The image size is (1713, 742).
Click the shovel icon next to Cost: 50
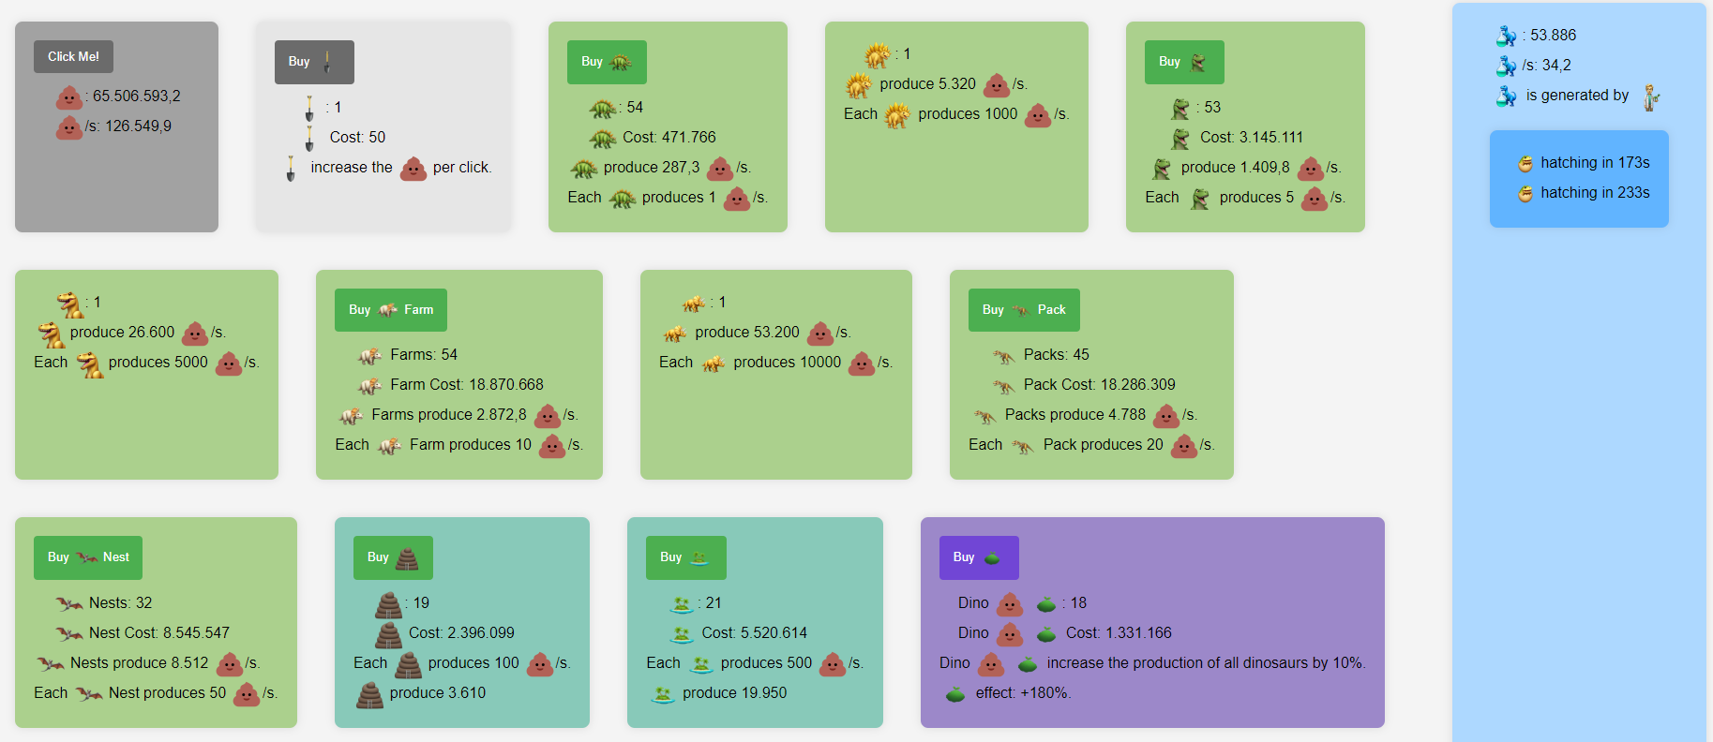309,138
